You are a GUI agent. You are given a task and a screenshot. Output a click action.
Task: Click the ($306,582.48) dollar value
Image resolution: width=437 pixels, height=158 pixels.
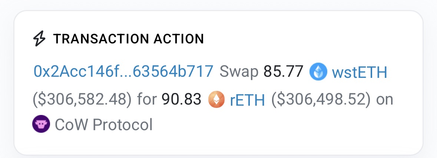[x=82, y=100]
